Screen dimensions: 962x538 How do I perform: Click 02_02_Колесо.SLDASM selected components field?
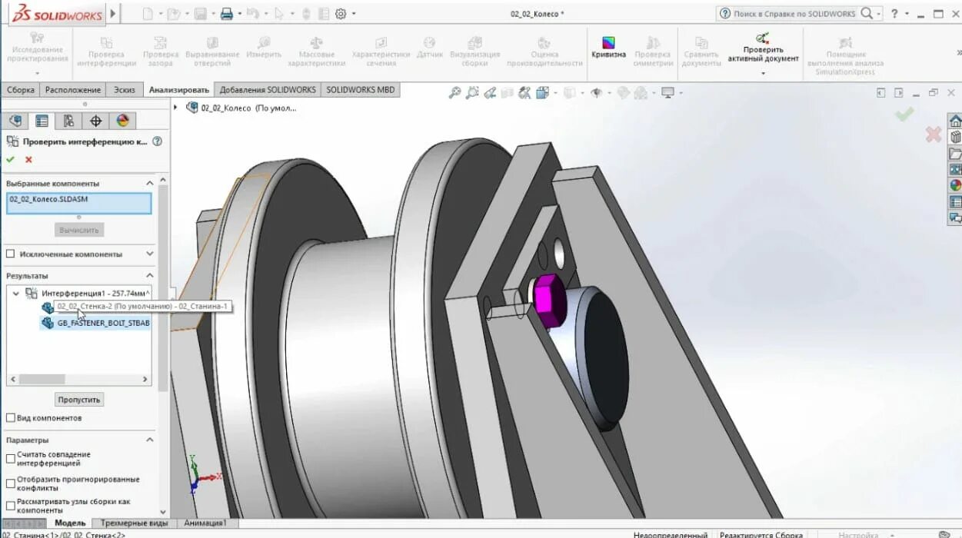79,203
